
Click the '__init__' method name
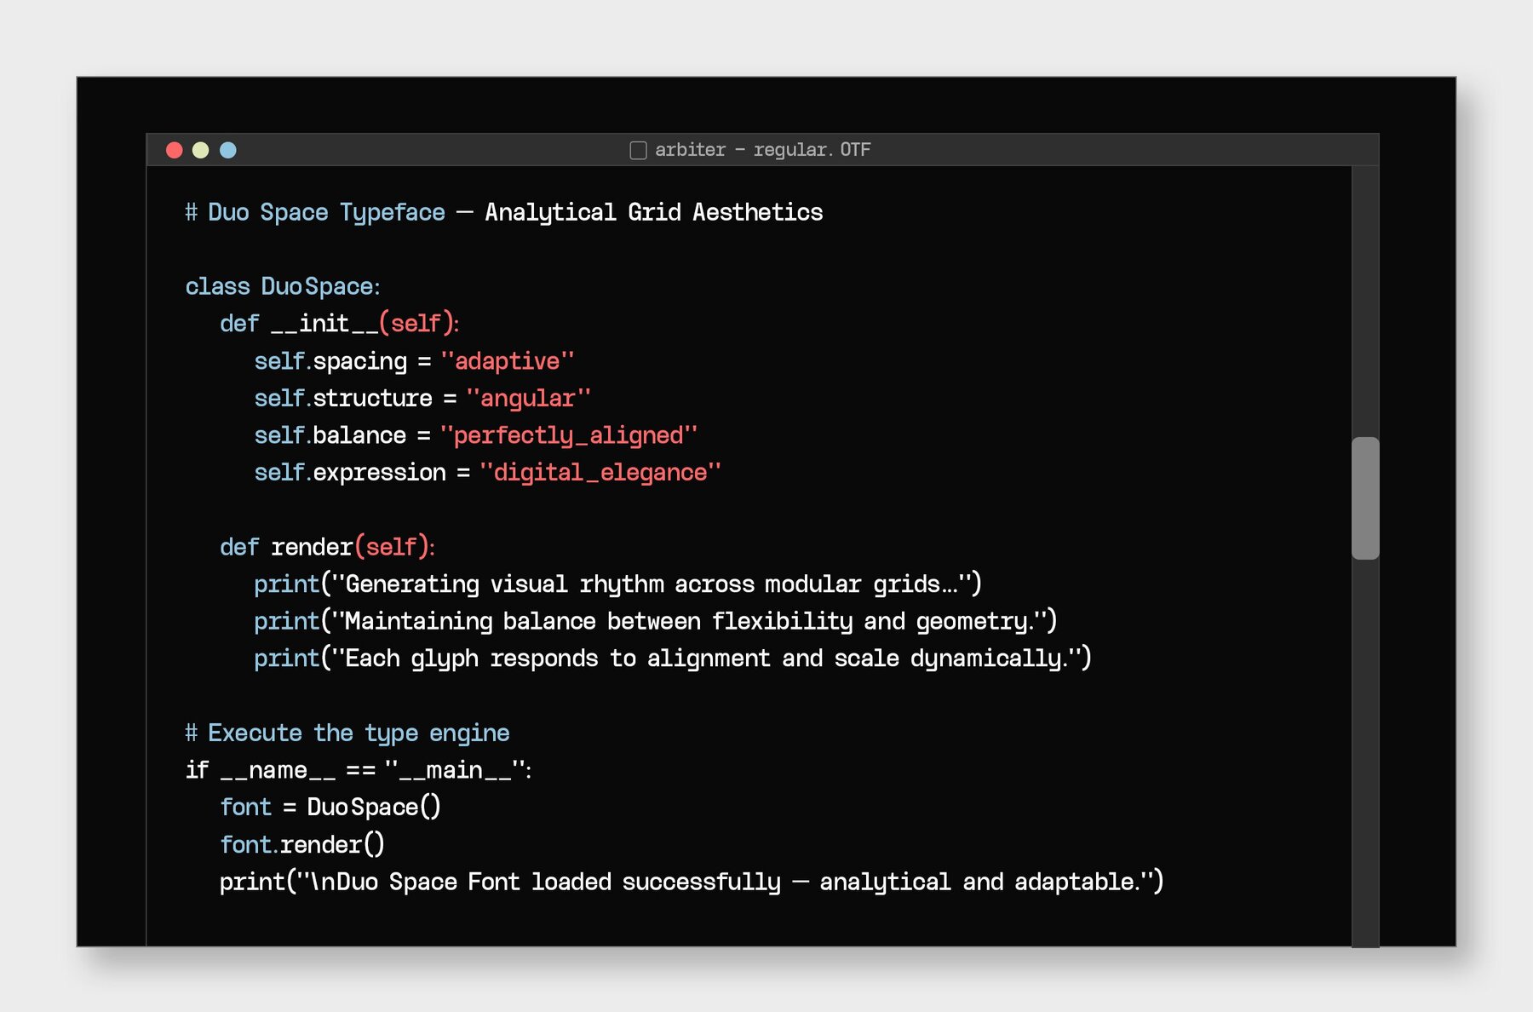[x=324, y=325]
